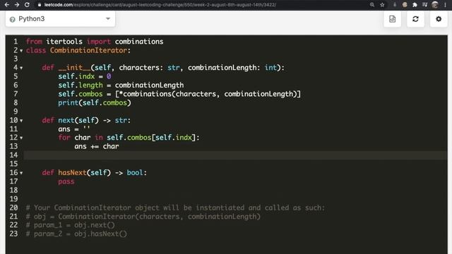The width and height of the screenshot is (452, 254).
Task: Go back with the browser back arrow
Action: tap(7, 5)
